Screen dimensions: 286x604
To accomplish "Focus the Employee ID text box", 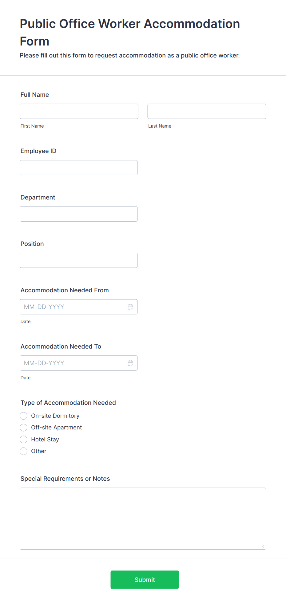I will pyautogui.click(x=79, y=168).
